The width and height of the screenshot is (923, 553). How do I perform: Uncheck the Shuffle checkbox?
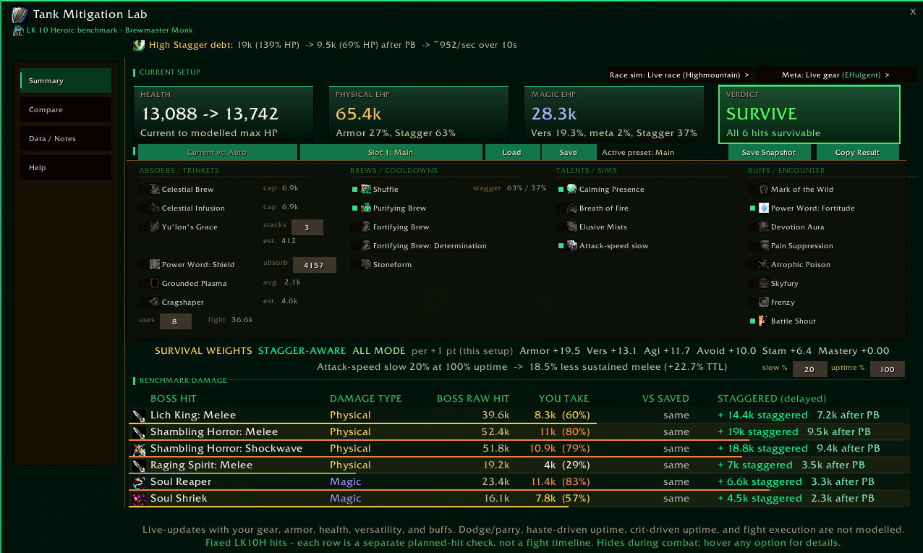pos(355,189)
